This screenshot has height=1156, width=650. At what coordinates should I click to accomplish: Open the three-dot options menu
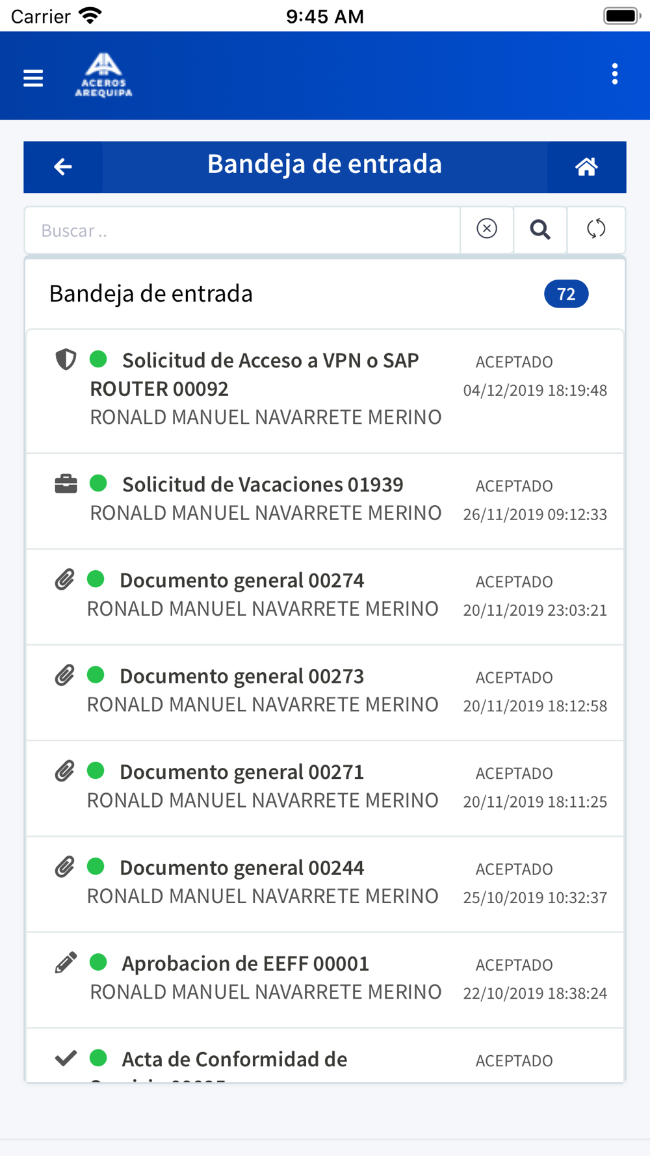[x=614, y=74]
